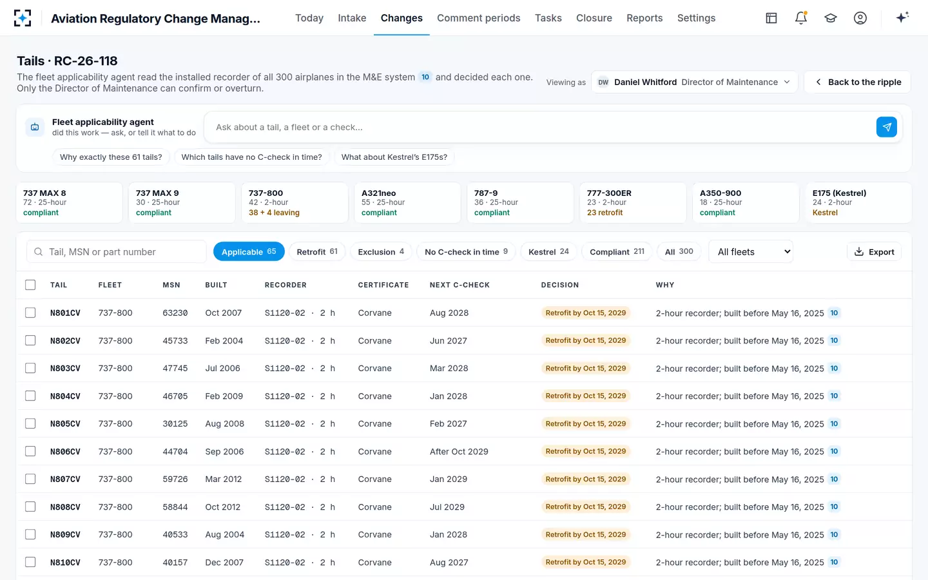Viewport: 928px width, 580px height.
Task: Open the Closure tab
Action: point(594,18)
